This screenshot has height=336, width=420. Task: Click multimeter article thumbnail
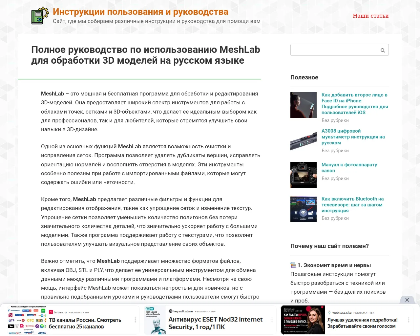click(304, 141)
